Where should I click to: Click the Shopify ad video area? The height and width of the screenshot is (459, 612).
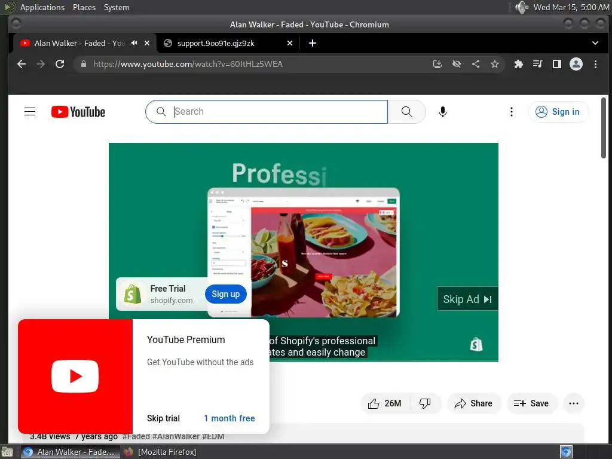tap(304, 252)
